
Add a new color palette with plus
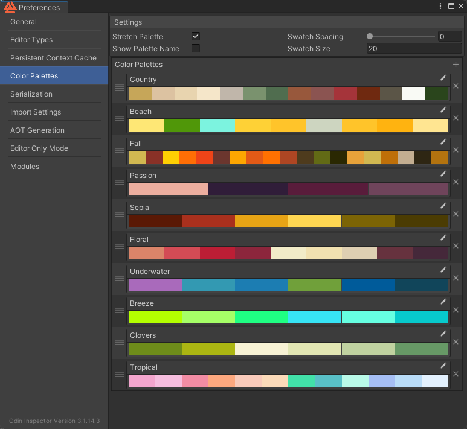(456, 65)
